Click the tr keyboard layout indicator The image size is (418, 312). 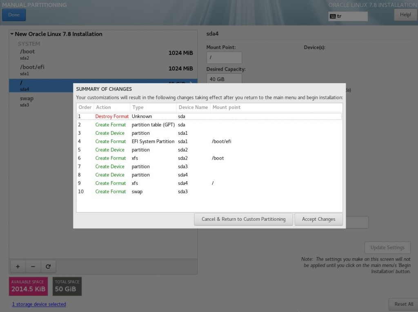pos(348,16)
